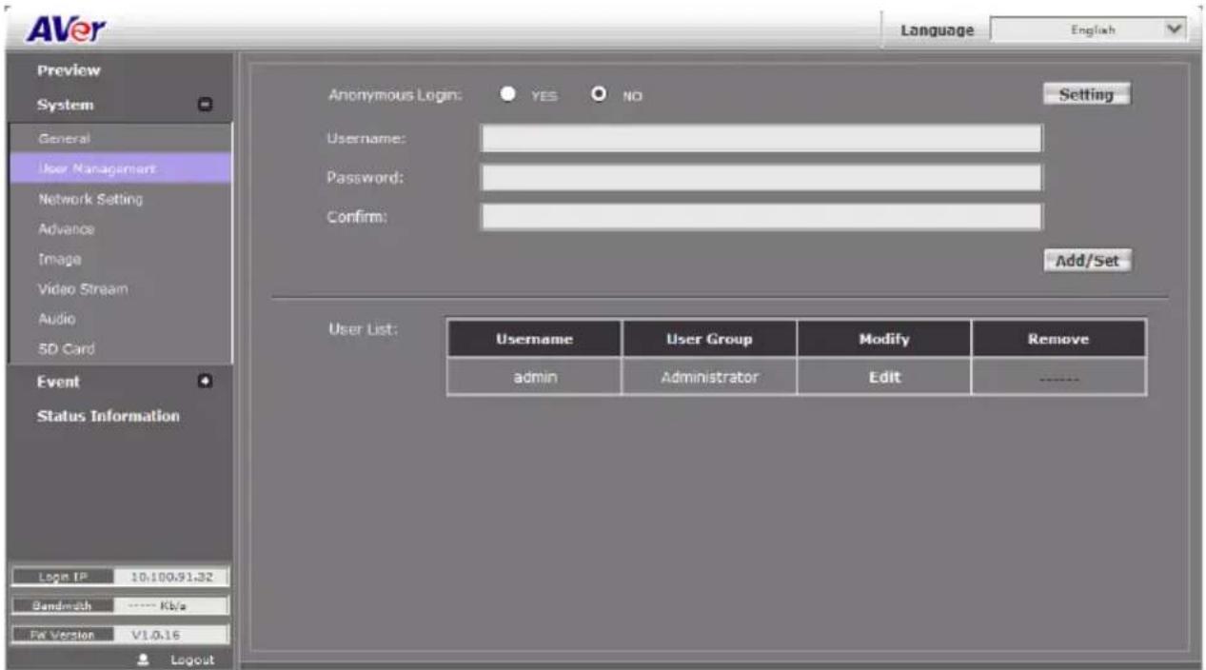Click the Username column header

point(534,338)
